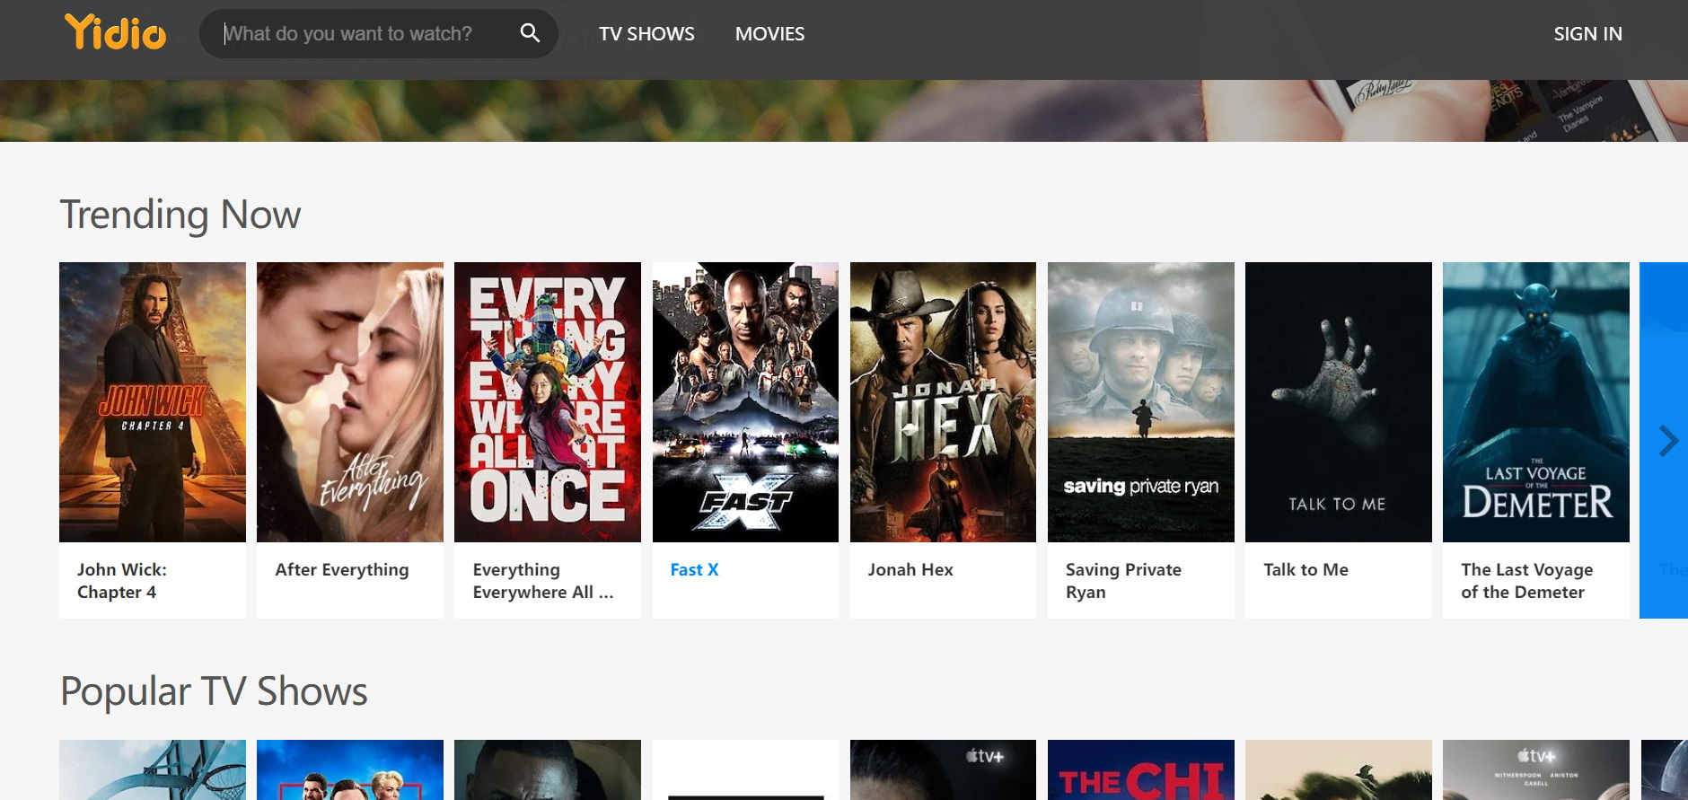Click the 'Popular TV Shows' heading
1688x800 pixels.
[214, 692]
